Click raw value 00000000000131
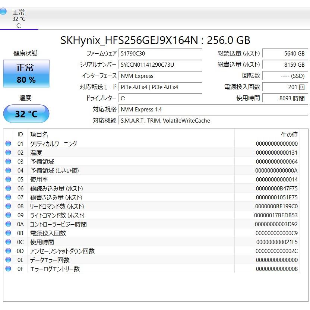The image size is (310, 310). click(x=276, y=153)
